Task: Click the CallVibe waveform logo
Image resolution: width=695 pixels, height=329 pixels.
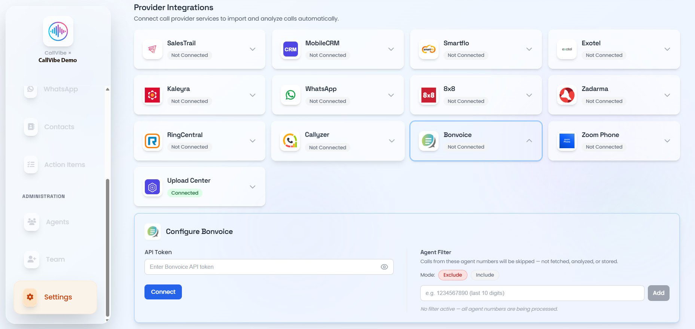Action: (58, 31)
